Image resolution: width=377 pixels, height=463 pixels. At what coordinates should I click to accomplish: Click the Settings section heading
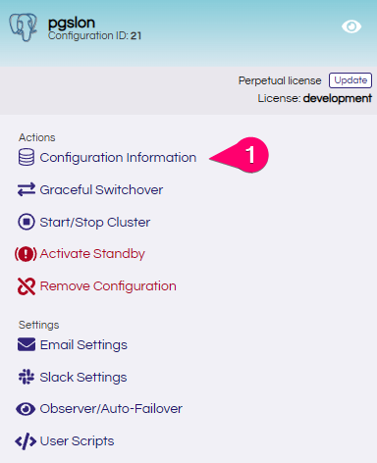[x=39, y=325]
